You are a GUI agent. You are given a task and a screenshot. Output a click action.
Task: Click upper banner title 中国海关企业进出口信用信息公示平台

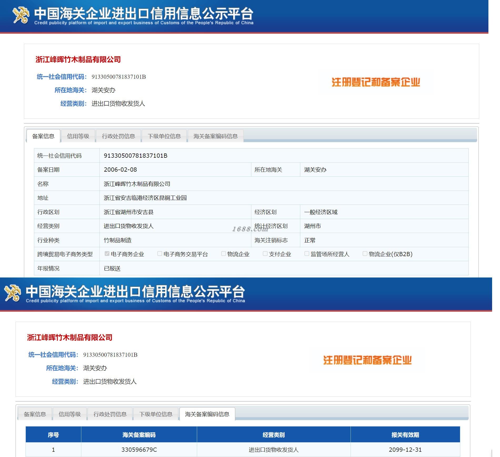[x=144, y=13]
